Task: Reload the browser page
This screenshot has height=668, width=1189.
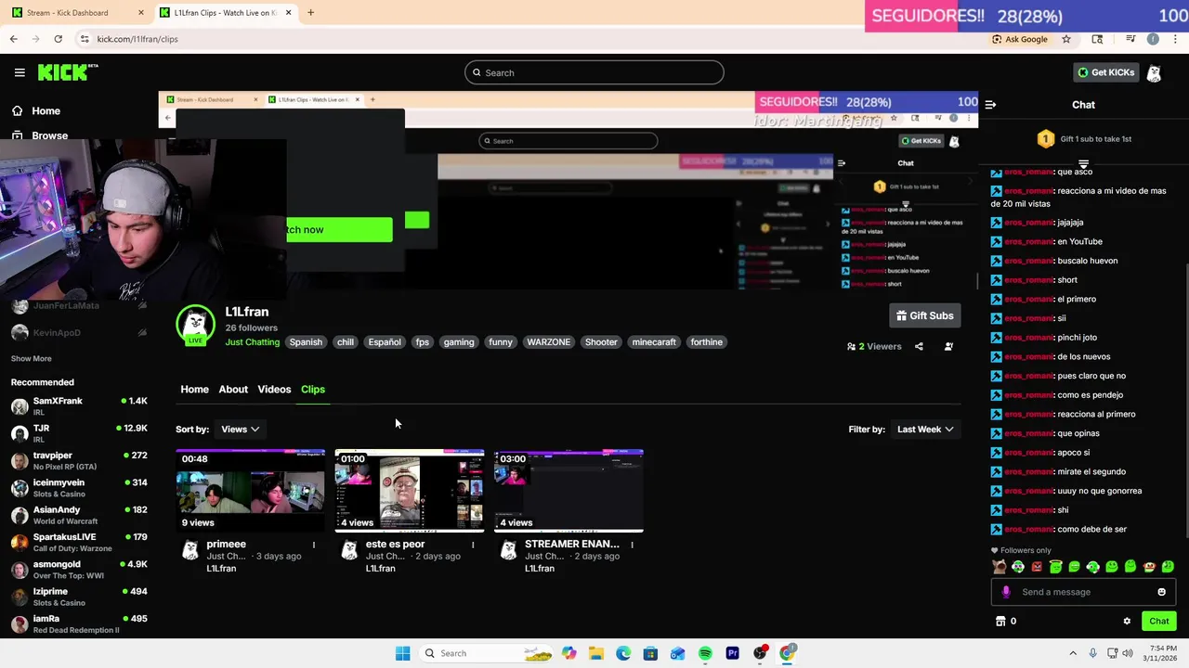Action: click(x=58, y=39)
